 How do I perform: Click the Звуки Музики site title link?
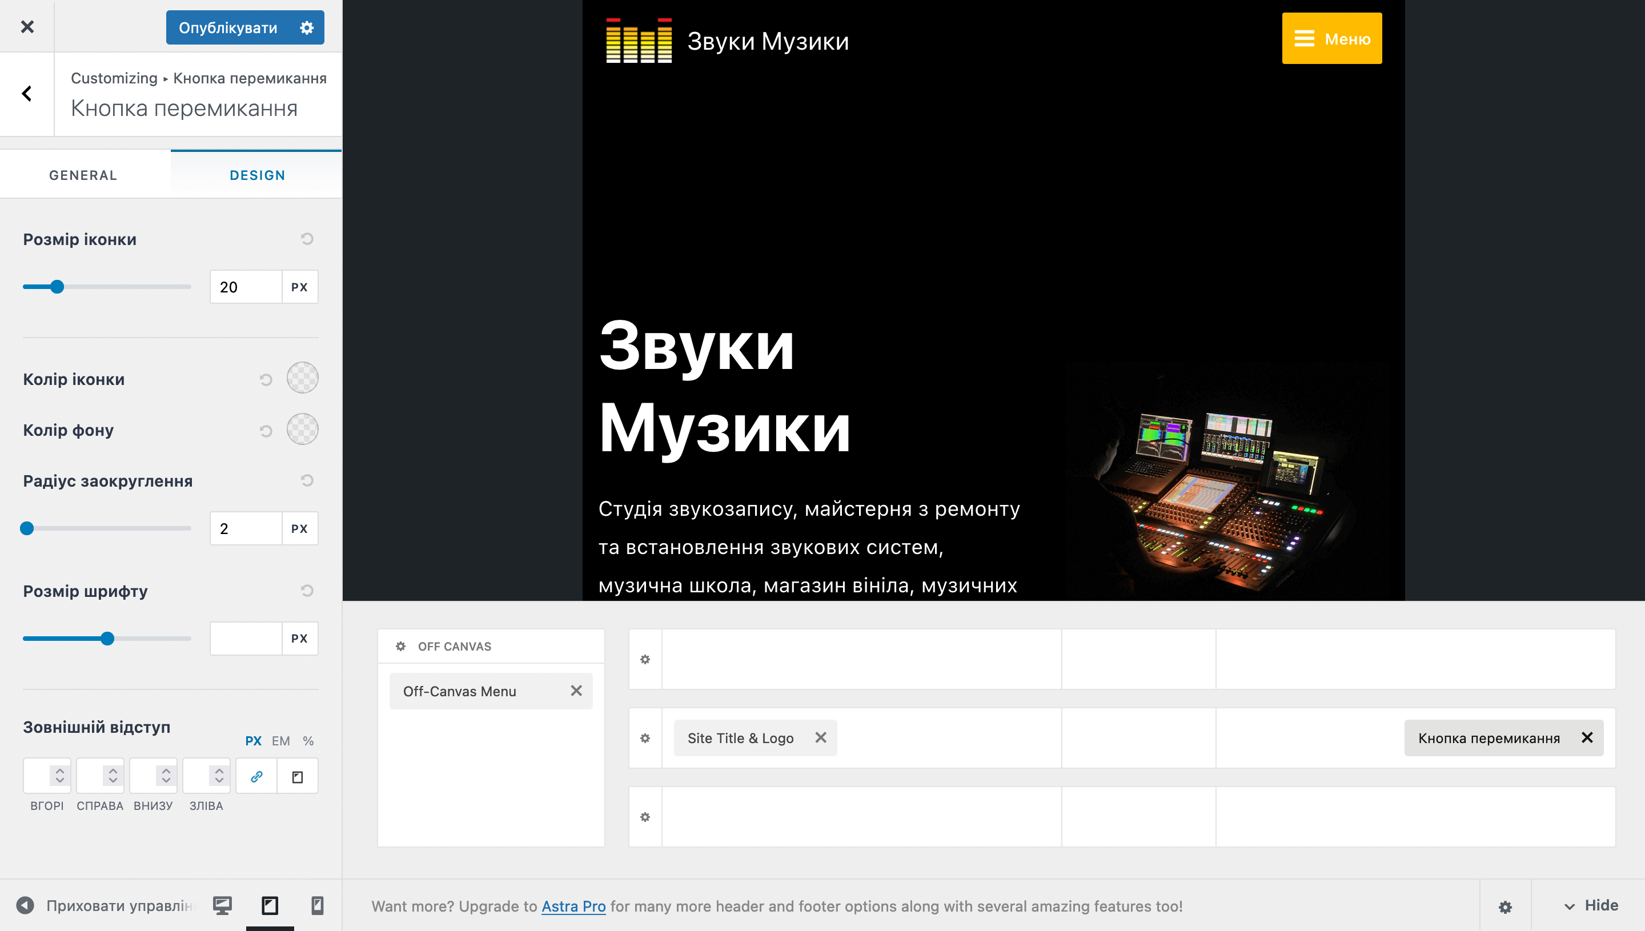click(768, 41)
